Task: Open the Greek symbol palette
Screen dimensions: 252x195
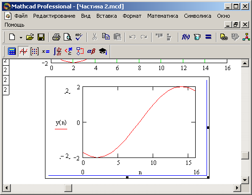Action: point(91,51)
